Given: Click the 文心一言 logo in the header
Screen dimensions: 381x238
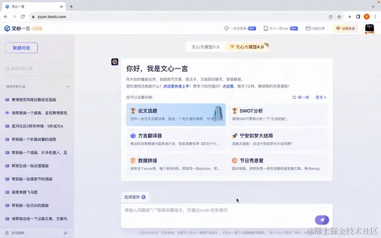Looking at the screenshot, I should pyautogui.click(x=17, y=29).
